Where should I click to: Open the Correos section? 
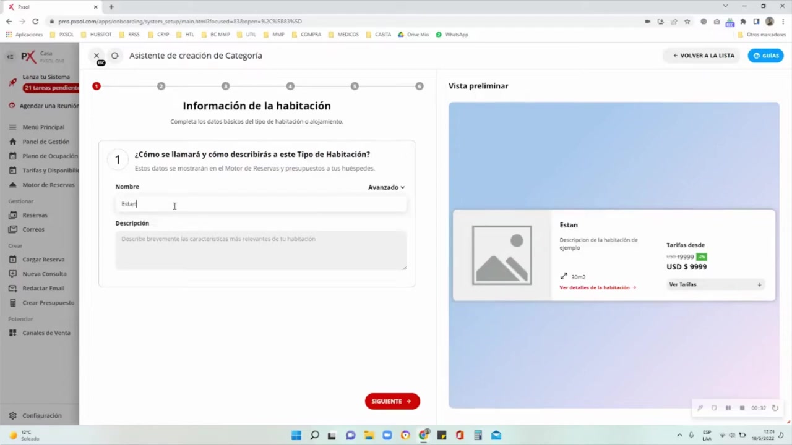pyautogui.click(x=33, y=229)
